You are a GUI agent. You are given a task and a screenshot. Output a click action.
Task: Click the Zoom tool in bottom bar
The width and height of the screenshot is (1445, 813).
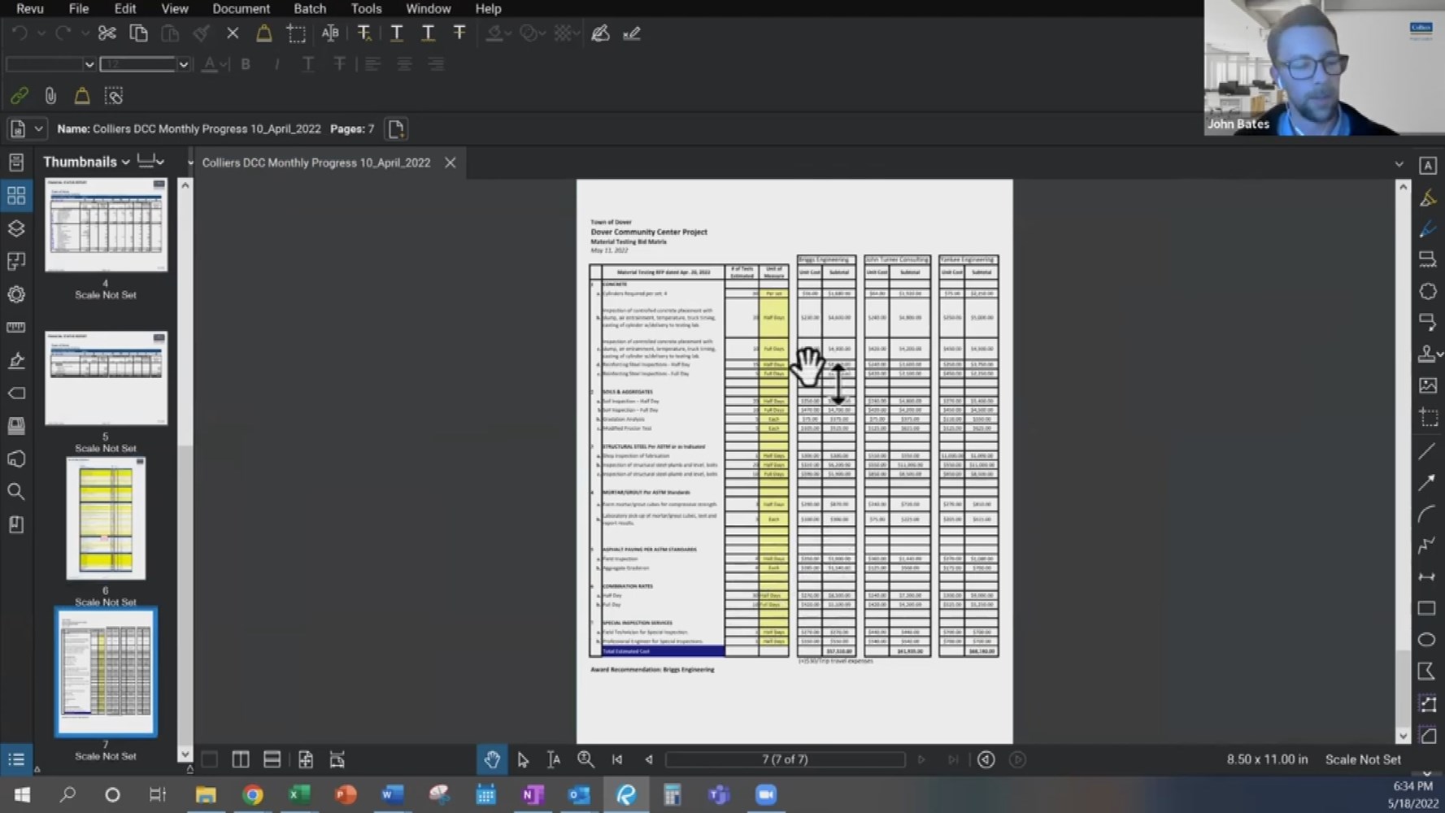point(585,759)
